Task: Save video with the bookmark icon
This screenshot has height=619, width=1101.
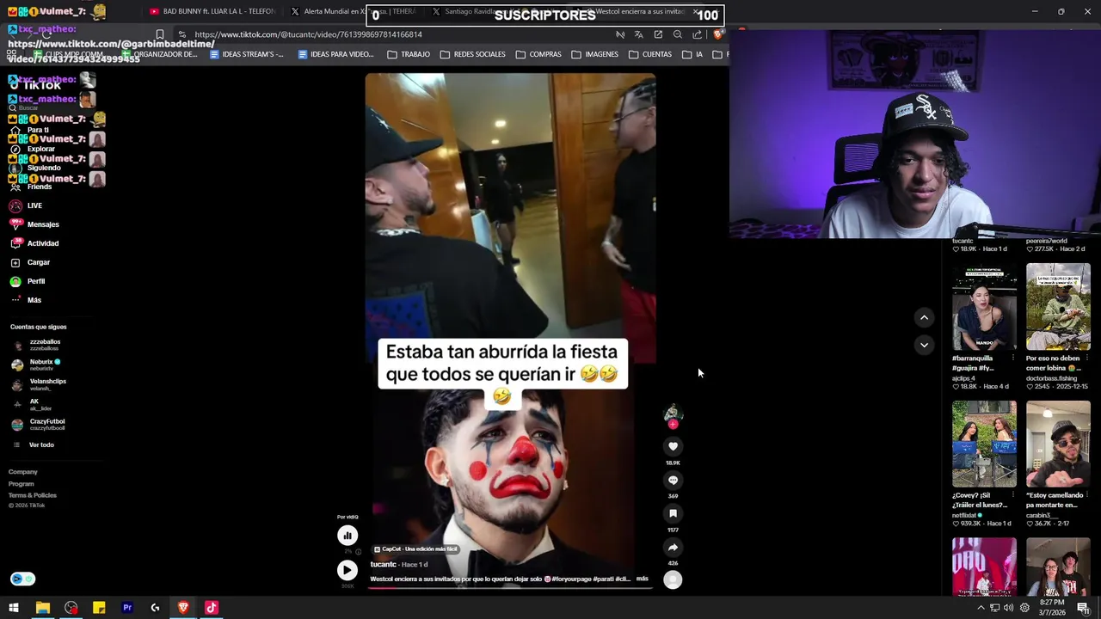Action: point(673,513)
